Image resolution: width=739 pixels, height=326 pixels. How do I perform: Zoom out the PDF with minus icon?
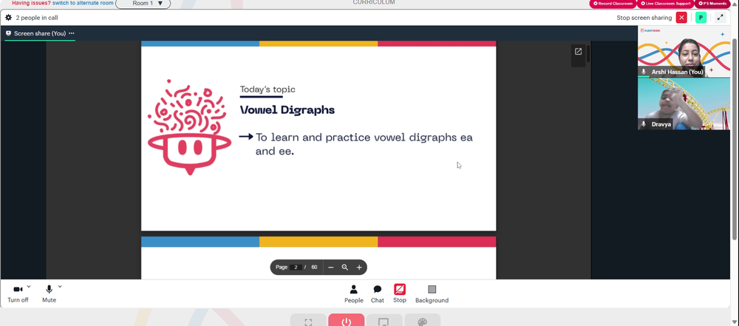click(331, 268)
